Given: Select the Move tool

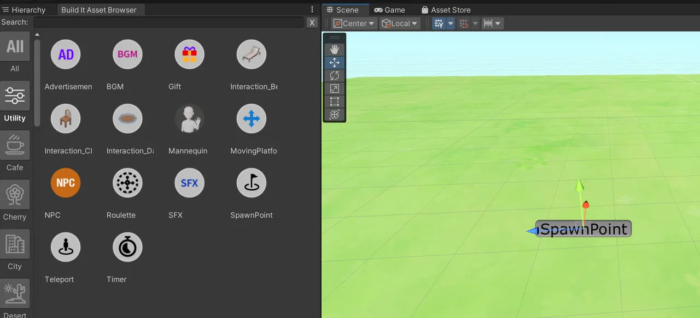Looking at the screenshot, I should click(x=334, y=62).
